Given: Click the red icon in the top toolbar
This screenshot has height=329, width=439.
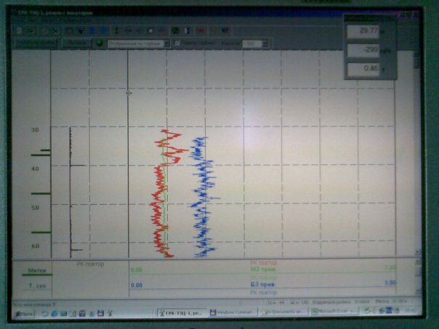Looking at the screenshot, I should [201, 31].
